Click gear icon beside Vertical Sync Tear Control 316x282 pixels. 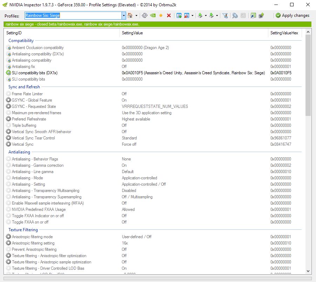(x=8, y=138)
